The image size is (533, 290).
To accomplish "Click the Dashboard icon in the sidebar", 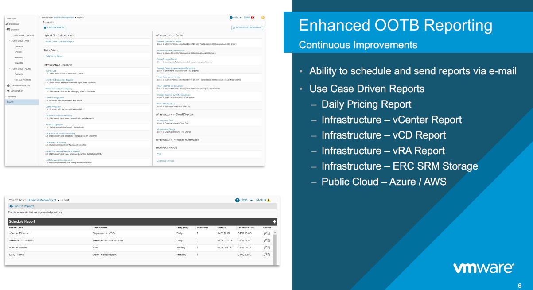I will [7, 24].
